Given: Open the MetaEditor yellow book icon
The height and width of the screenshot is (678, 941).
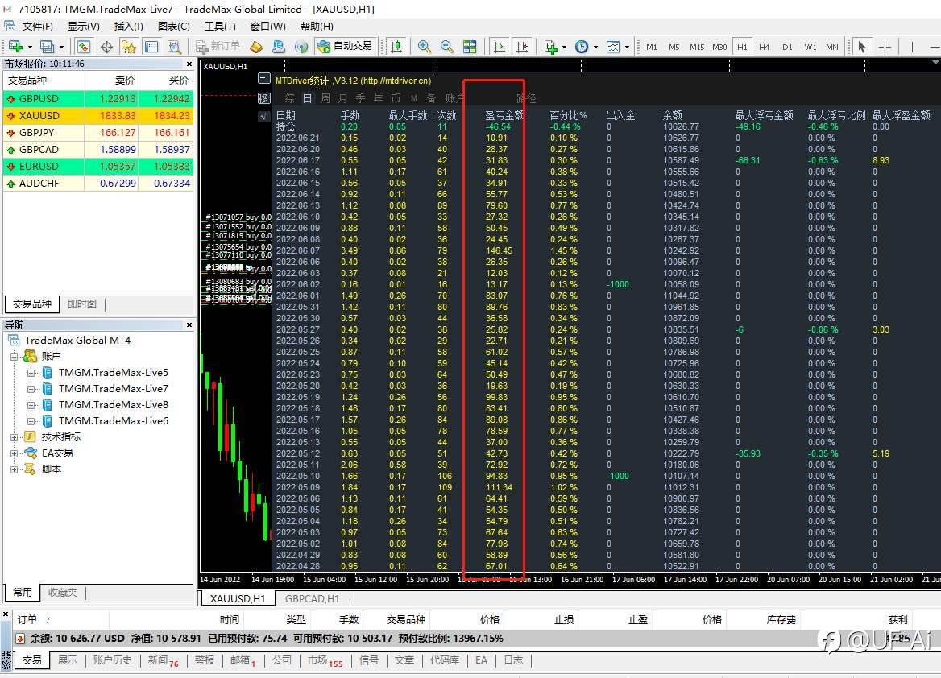Looking at the screenshot, I should 256,46.
